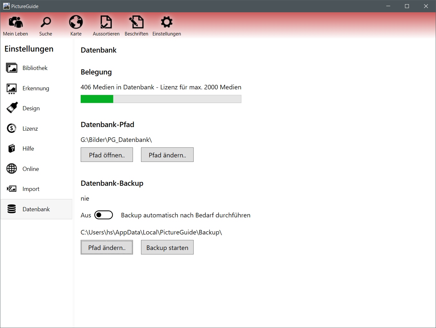
Task: Maximize the PictureGuide window
Action: tap(407, 6)
